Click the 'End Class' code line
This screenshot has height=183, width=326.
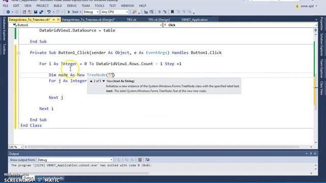31,126
